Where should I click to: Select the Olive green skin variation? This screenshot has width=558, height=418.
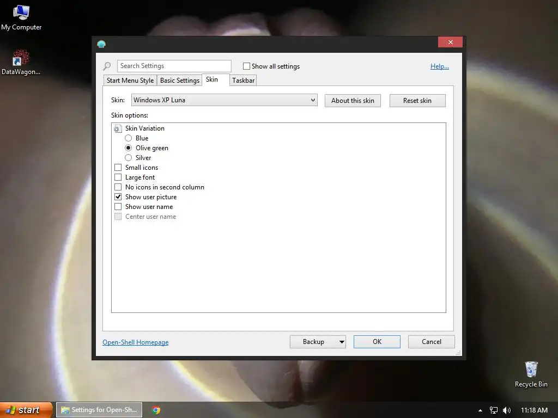129,148
